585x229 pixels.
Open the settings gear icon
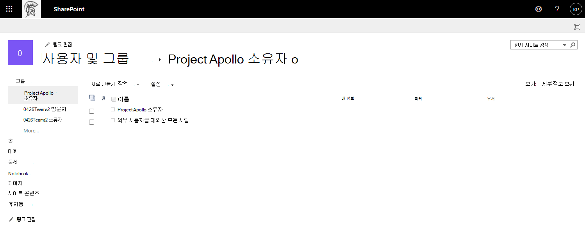[x=539, y=9]
